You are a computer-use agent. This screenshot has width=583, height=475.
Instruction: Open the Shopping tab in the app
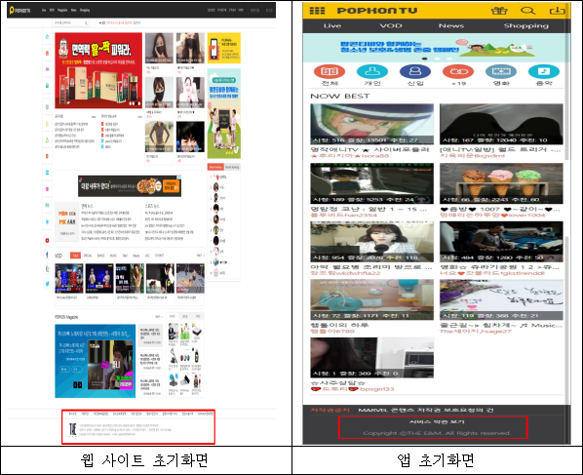tap(525, 25)
